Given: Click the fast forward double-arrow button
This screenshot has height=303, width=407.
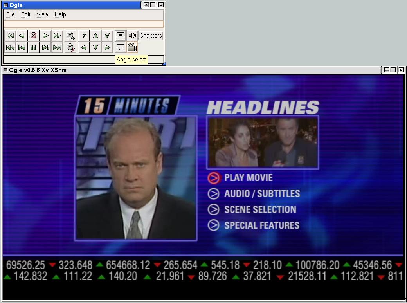Looking at the screenshot, I should point(57,36).
